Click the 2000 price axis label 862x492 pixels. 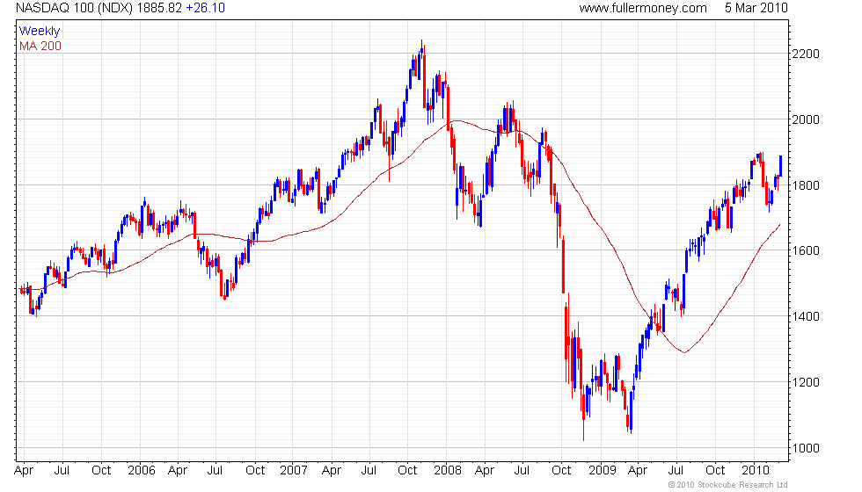click(x=806, y=119)
